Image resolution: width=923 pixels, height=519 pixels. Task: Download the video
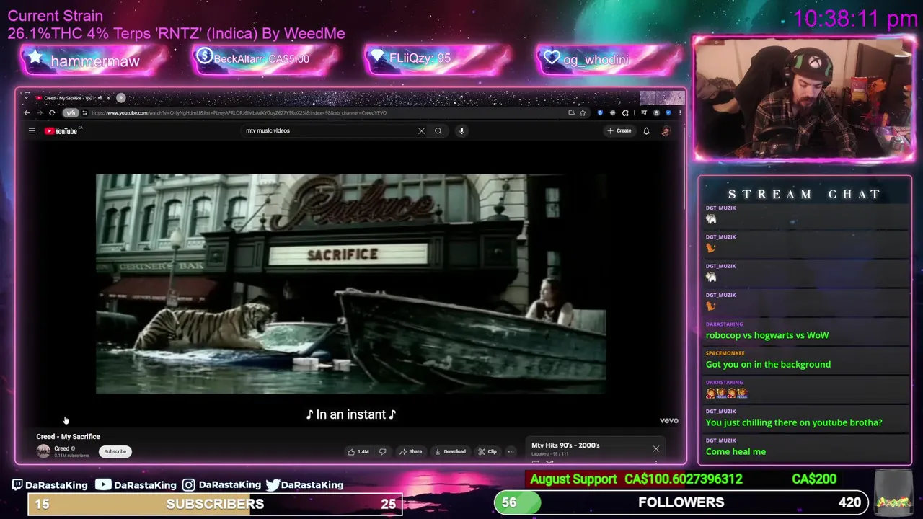(x=450, y=451)
